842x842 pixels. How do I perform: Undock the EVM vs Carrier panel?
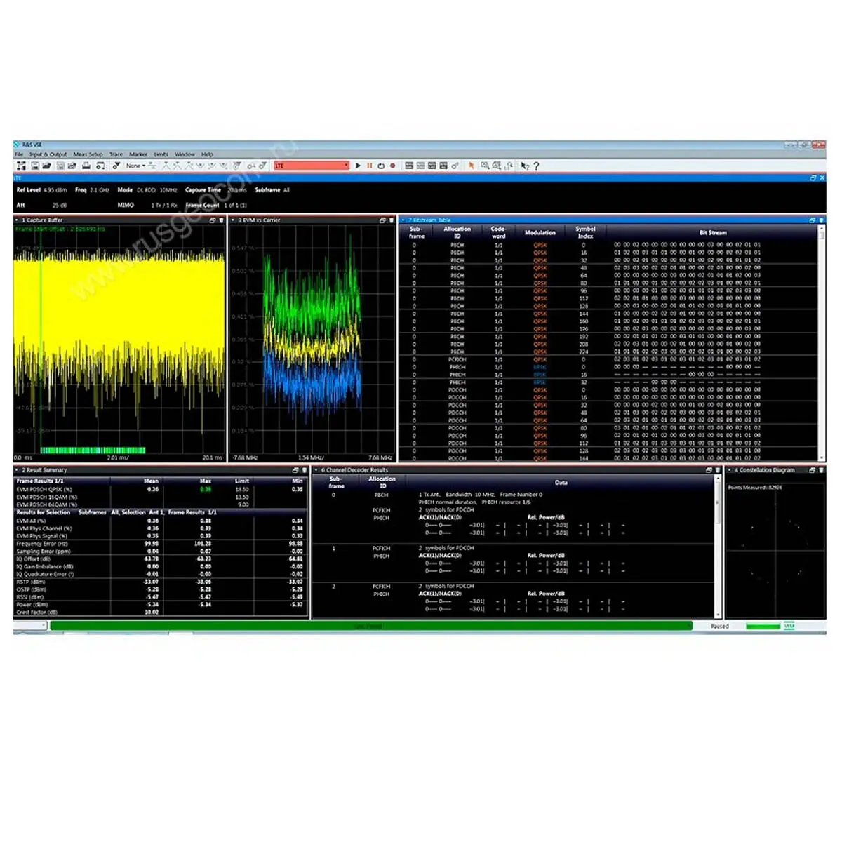382,220
